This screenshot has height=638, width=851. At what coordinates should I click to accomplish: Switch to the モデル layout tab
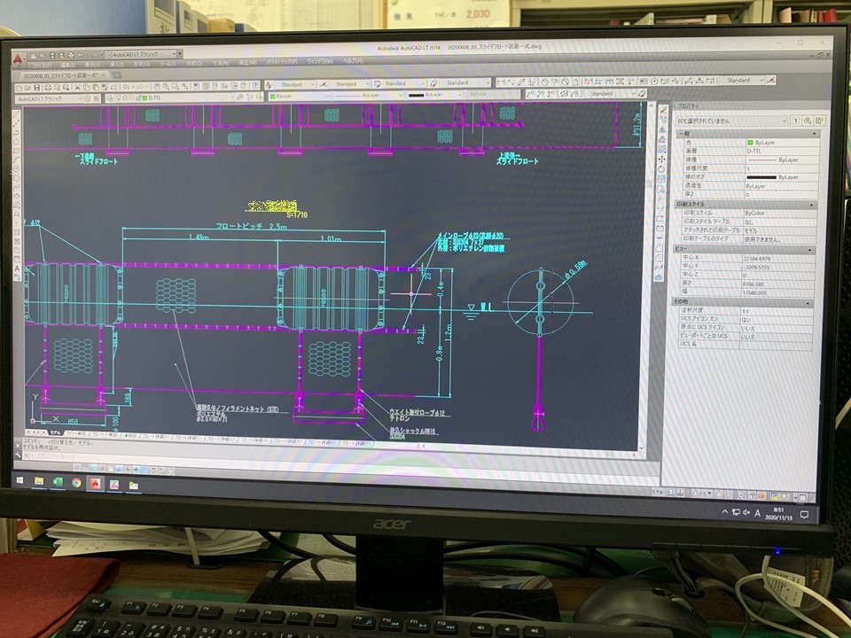click(55, 433)
